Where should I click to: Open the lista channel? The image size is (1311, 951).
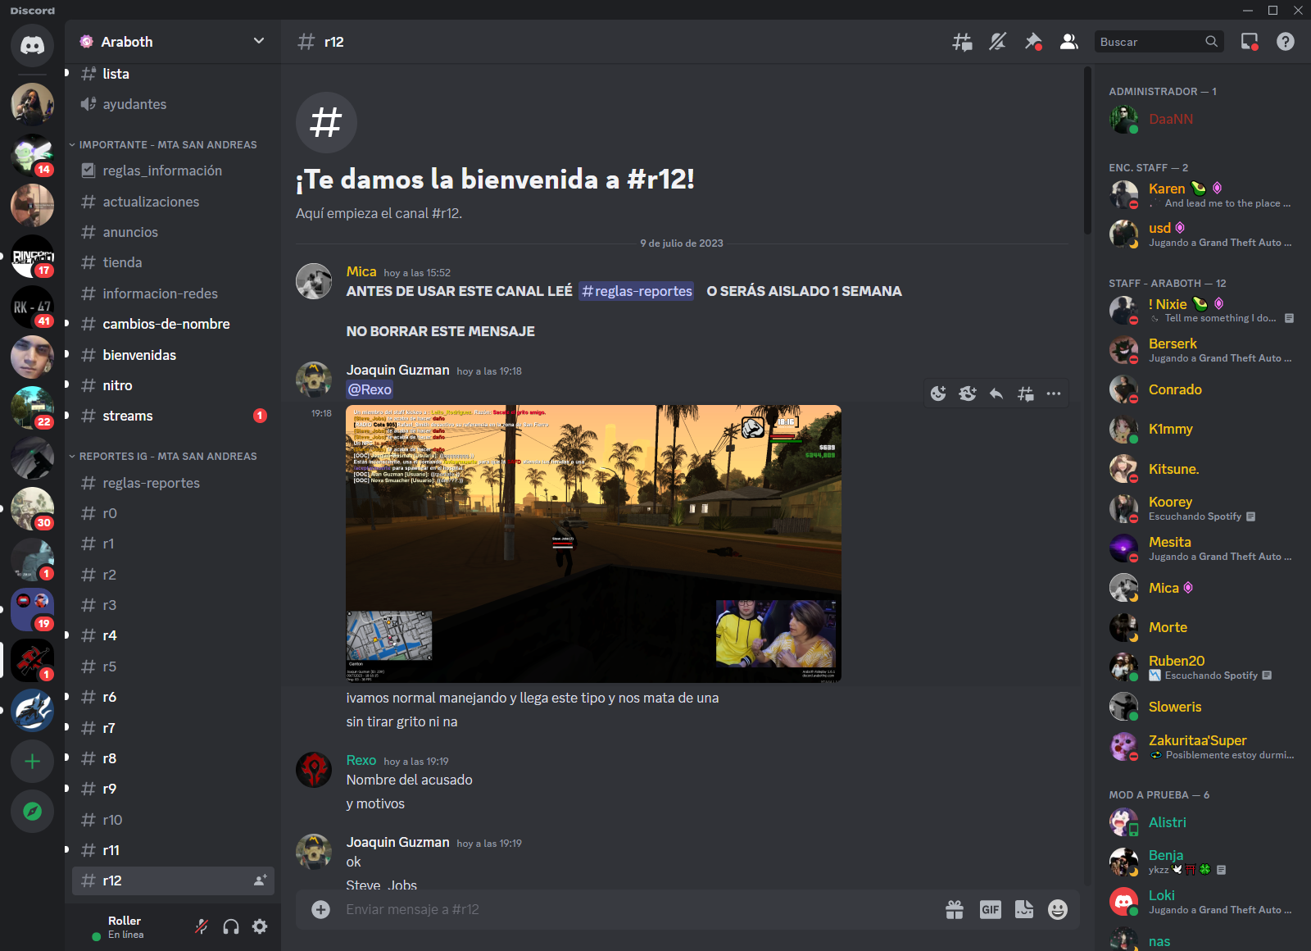tap(173, 74)
